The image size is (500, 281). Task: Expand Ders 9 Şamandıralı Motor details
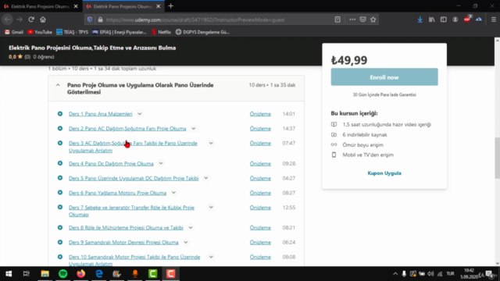pyautogui.click(x=186, y=242)
